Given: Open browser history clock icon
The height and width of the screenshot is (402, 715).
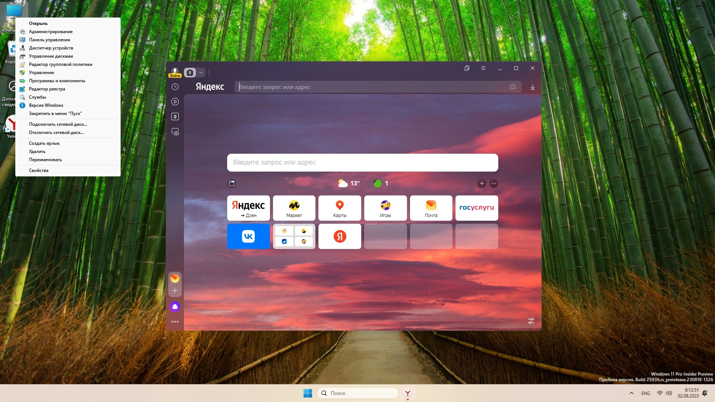Looking at the screenshot, I should pos(175,87).
